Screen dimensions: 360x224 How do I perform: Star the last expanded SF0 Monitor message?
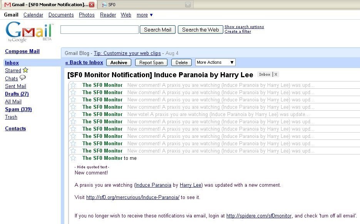click(73, 158)
